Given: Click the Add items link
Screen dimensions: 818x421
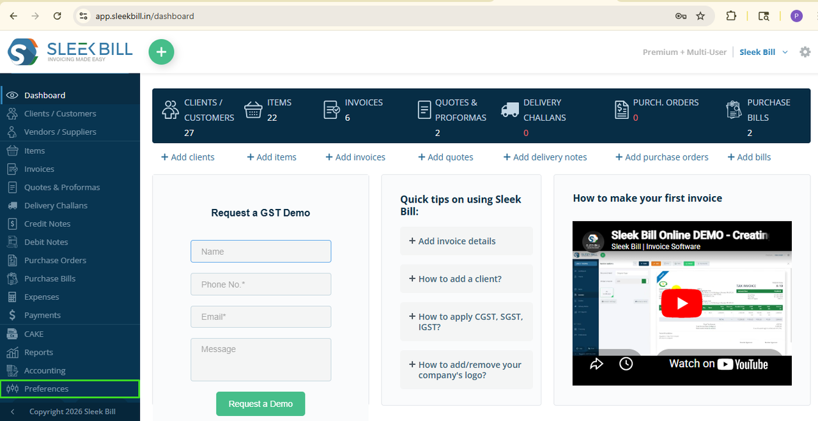Looking at the screenshot, I should point(272,157).
